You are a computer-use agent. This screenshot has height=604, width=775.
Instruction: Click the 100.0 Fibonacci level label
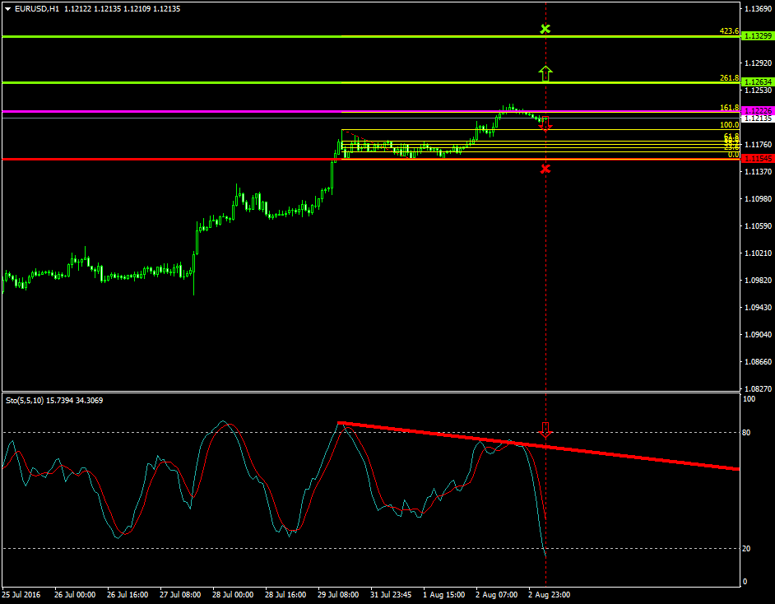pos(728,125)
